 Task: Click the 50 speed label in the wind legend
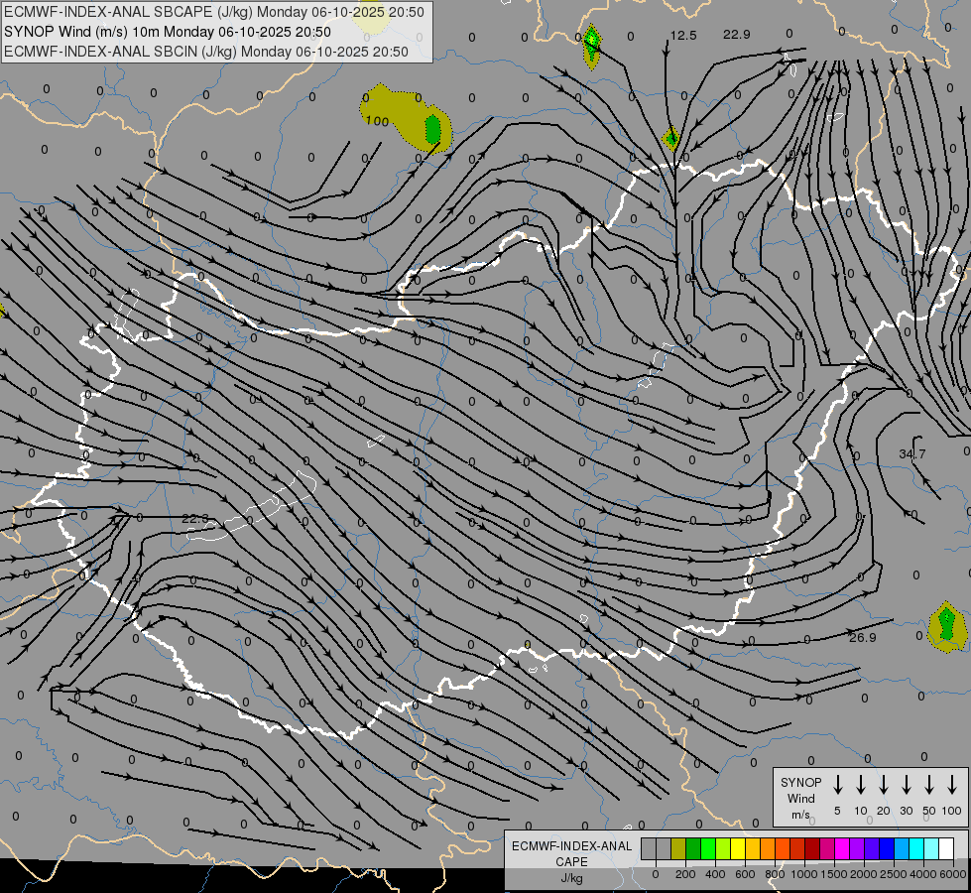pyautogui.click(x=929, y=811)
